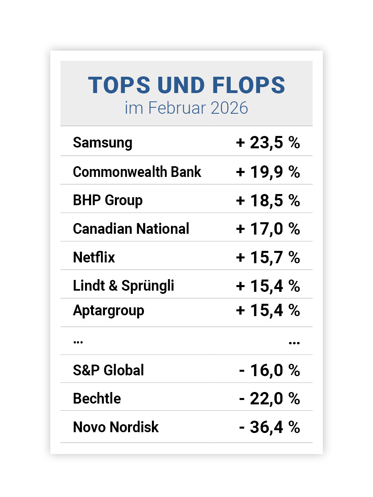Select Netflix's + 15,7 % value
Screen dimensions: 373x497
[268, 258]
